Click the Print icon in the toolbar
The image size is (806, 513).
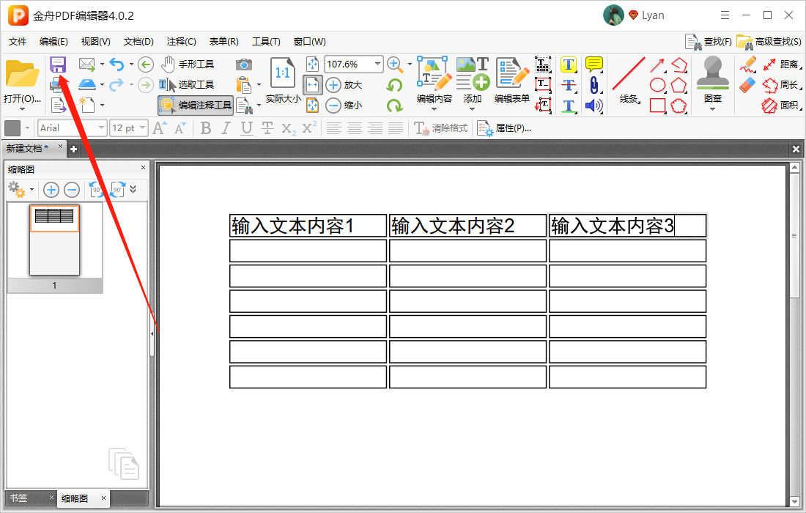point(56,85)
